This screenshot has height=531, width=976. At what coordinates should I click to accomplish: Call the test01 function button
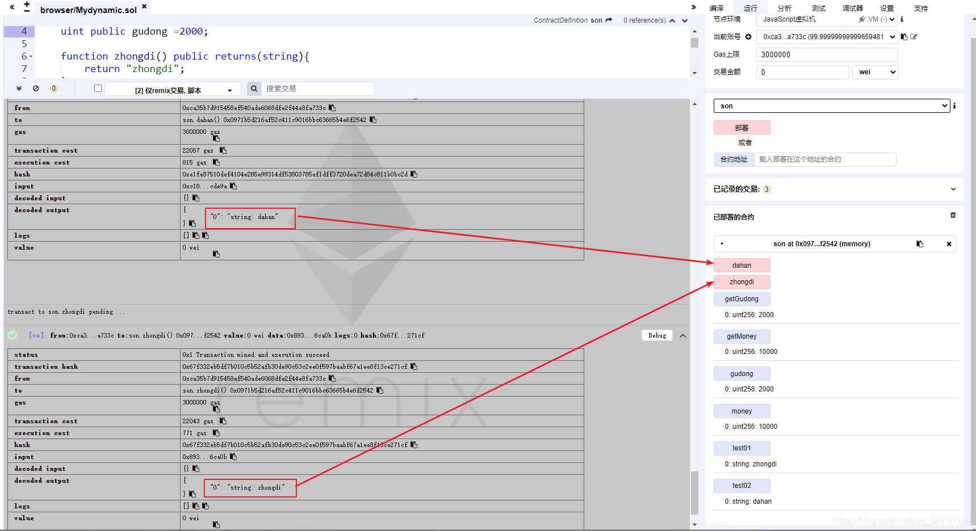coord(742,448)
